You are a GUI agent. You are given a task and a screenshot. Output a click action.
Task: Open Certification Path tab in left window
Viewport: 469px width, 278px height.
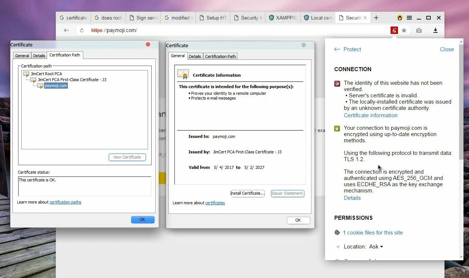[x=65, y=55]
